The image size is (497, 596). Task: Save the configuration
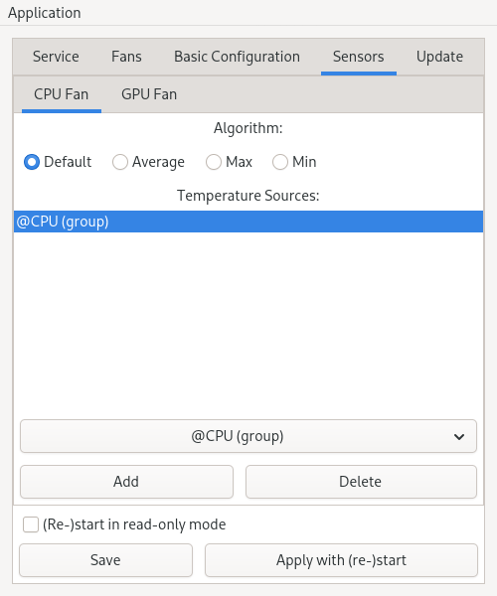(105, 560)
